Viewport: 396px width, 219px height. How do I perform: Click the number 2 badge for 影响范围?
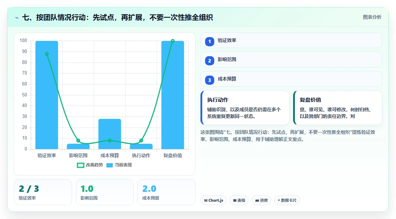coord(209,60)
